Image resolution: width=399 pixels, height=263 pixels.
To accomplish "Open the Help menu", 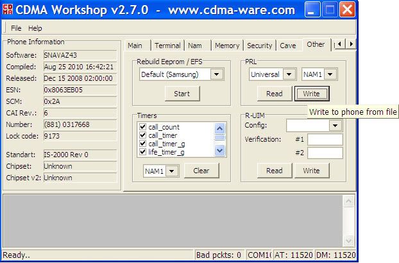I will pos(35,28).
